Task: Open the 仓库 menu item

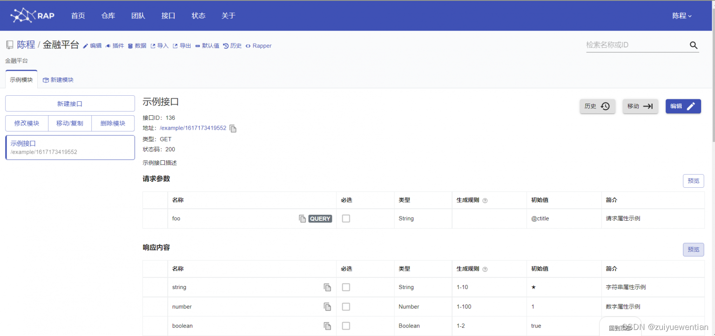Action: [x=108, y=15]
